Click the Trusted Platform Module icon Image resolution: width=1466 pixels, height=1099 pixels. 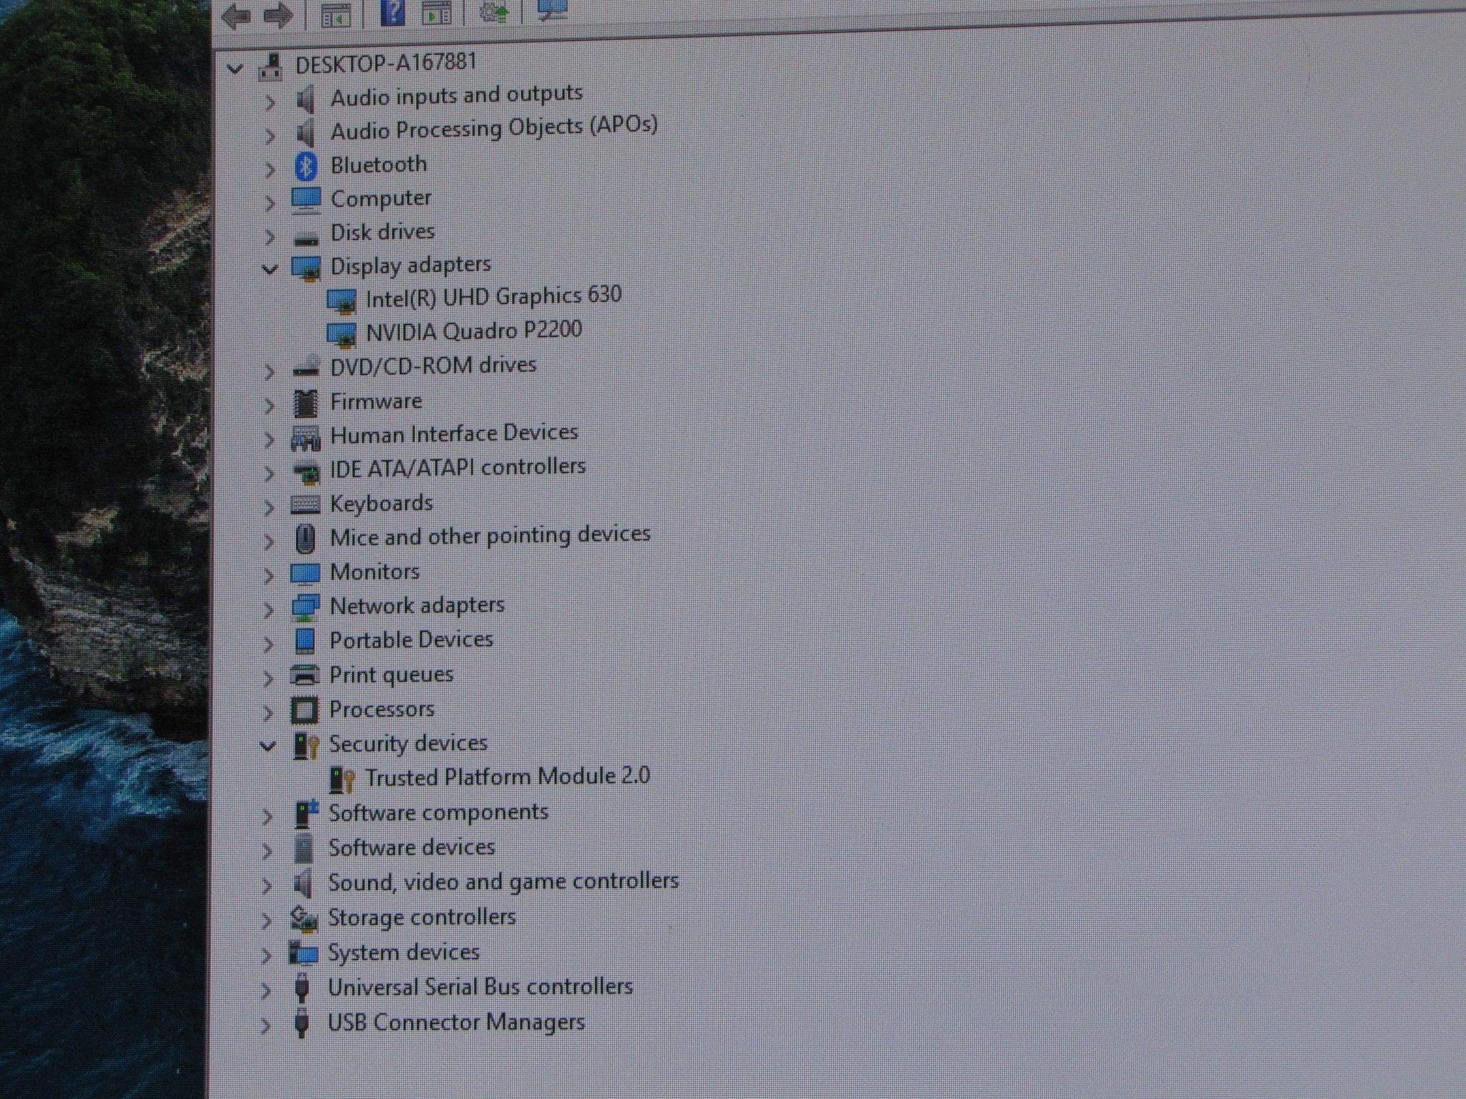pos(342,780)
